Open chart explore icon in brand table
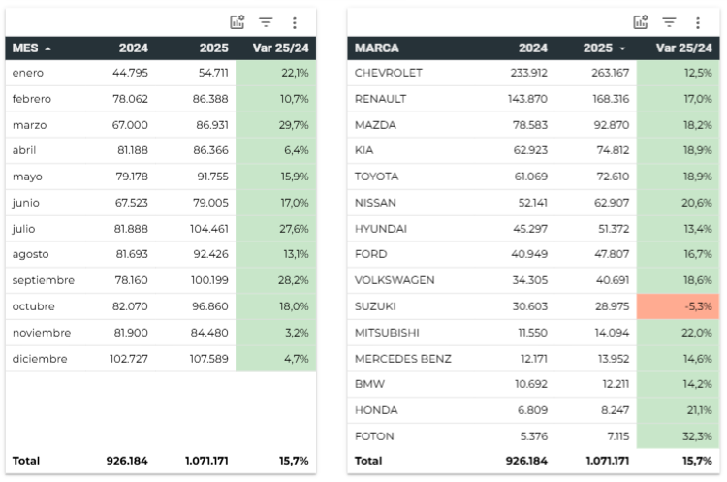727x482 pixels. click(641, 22)
